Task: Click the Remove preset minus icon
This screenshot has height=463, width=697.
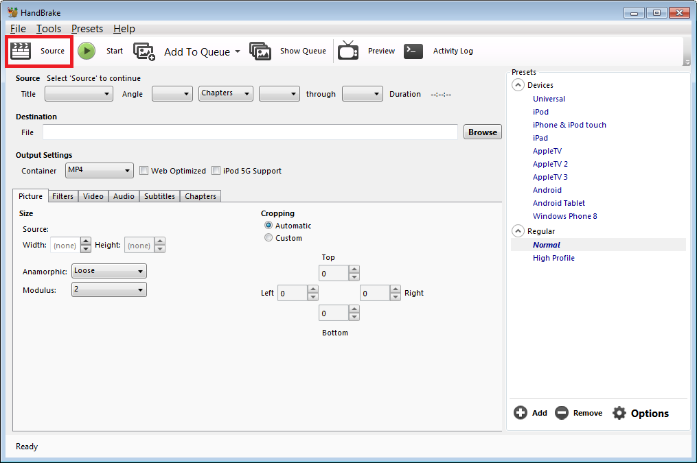Action: 562,413
